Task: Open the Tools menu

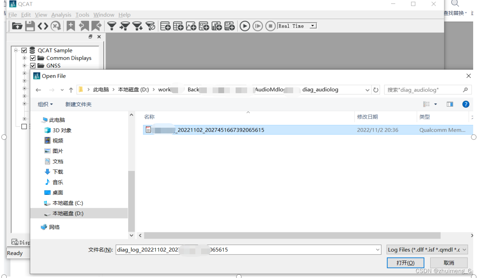Action: coord(82,15)
